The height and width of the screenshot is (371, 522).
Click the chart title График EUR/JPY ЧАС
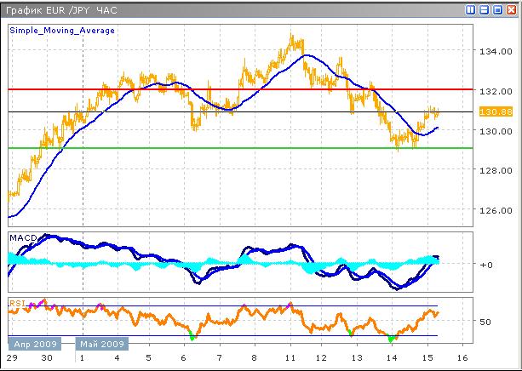click(60, 9)
